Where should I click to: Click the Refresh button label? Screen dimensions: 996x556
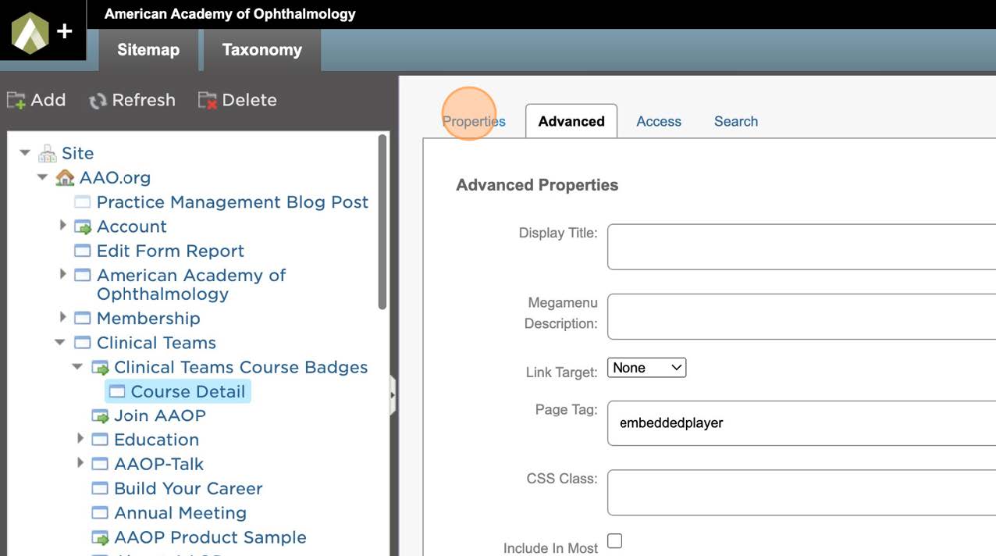coord(144,100)
